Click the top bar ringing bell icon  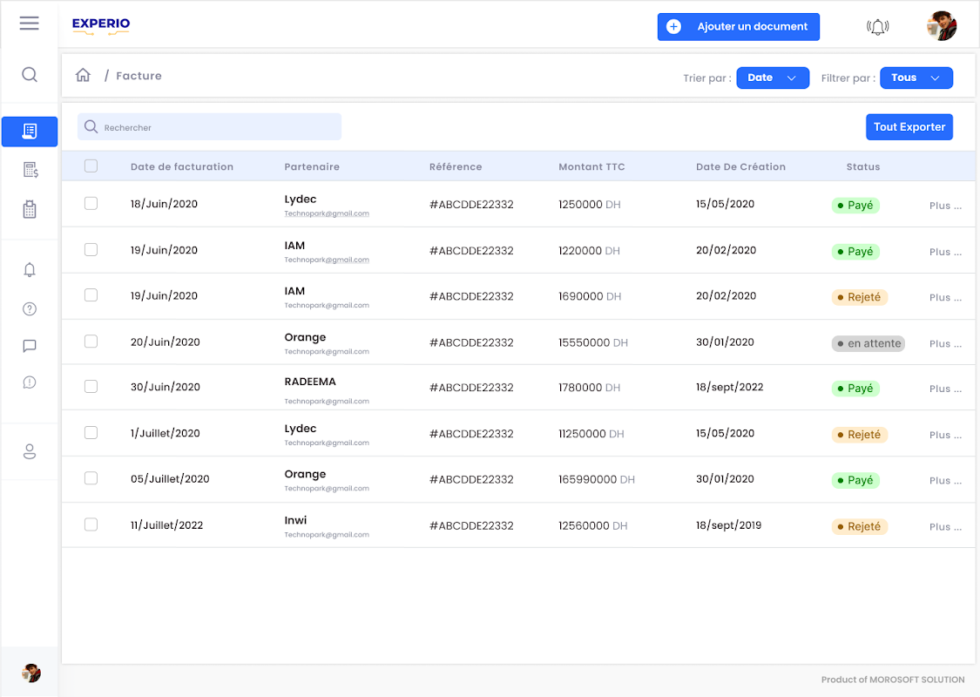[x=877, y=27]
